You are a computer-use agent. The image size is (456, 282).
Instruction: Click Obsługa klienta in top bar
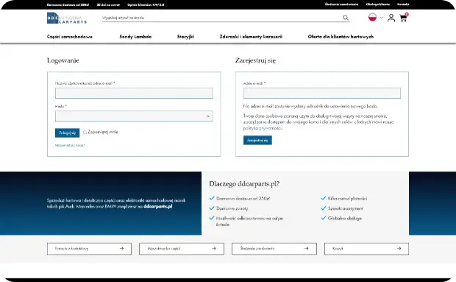[378, 4]
